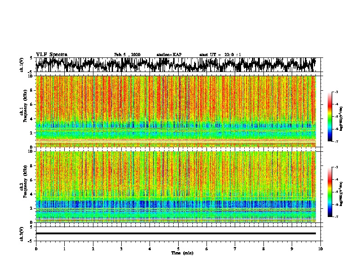Viewport: 361px width, 279px height.
Task: Click the "-5" tick on ch.3(V) axis
Action: click(31, 241)
